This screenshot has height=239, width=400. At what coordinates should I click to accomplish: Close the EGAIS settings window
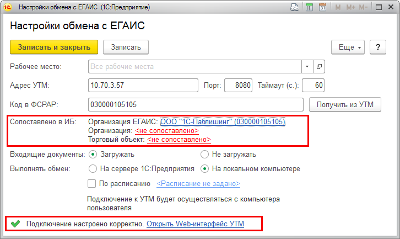[x=391, y=7]
